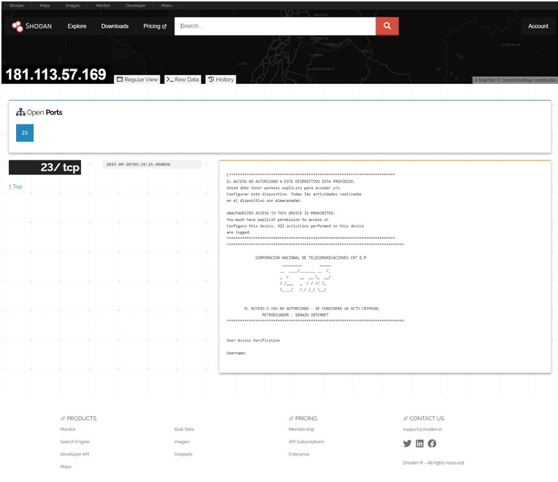Viewport: 558px width, 482px height.
Task: Click the UNAUTHORIZED ACCESS TO THIS DEVICE line
Action: [x=280, y=213]
